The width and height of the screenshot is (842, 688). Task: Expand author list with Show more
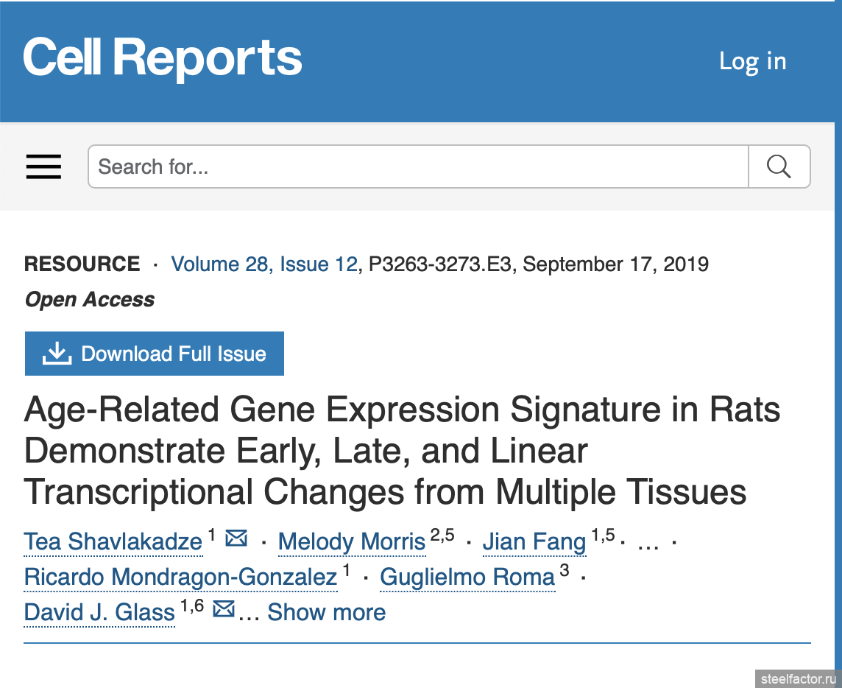(327, 612)
